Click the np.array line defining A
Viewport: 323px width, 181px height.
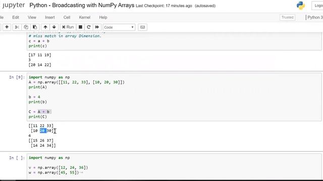pos(76,82)
